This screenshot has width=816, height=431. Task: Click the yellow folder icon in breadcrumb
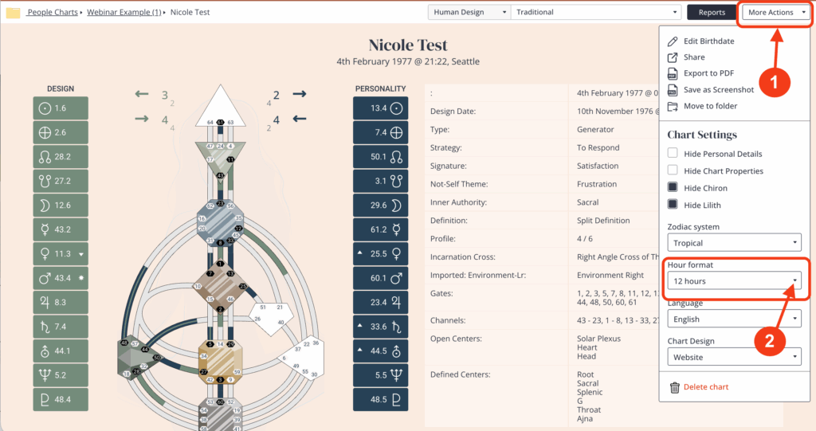pyautogui.click(x=14, y=13)
